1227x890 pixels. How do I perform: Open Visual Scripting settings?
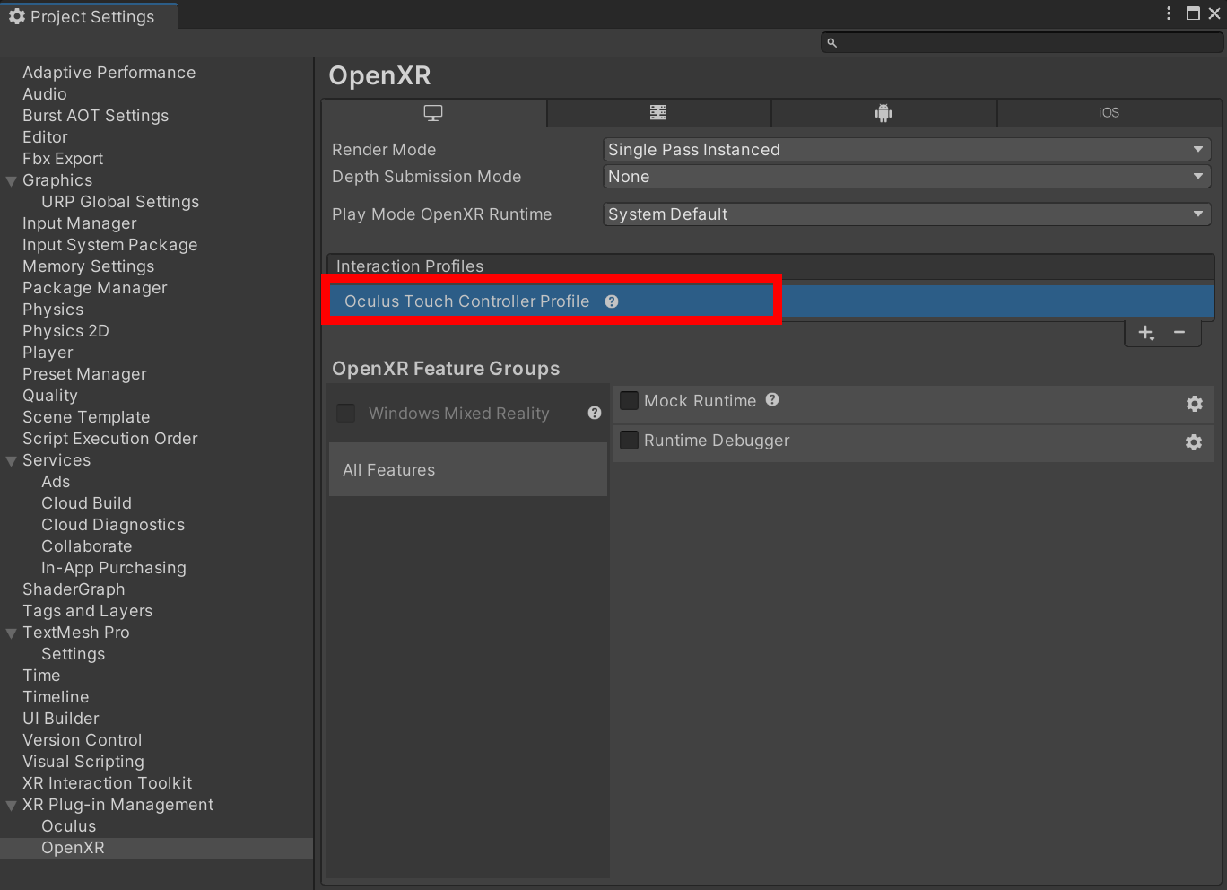83,762
